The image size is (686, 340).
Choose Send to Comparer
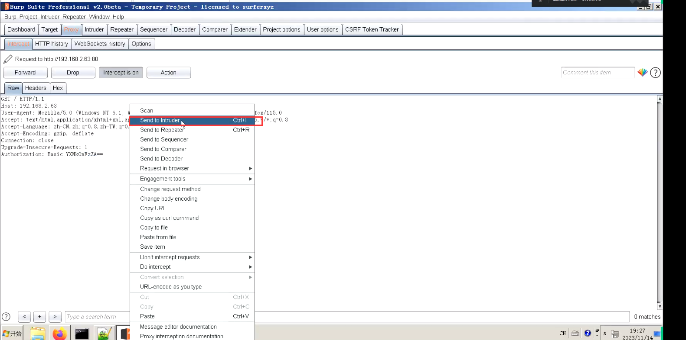[x=192, y=149]
